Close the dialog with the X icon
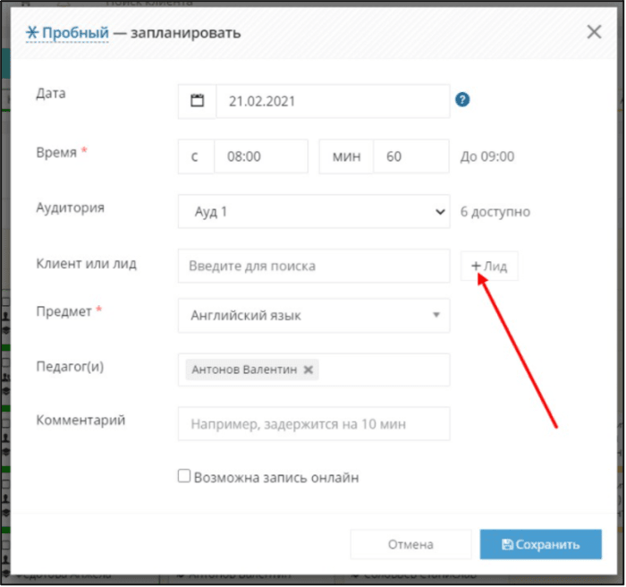The width and height of the screenshot is (626, 587). (594, 32)
